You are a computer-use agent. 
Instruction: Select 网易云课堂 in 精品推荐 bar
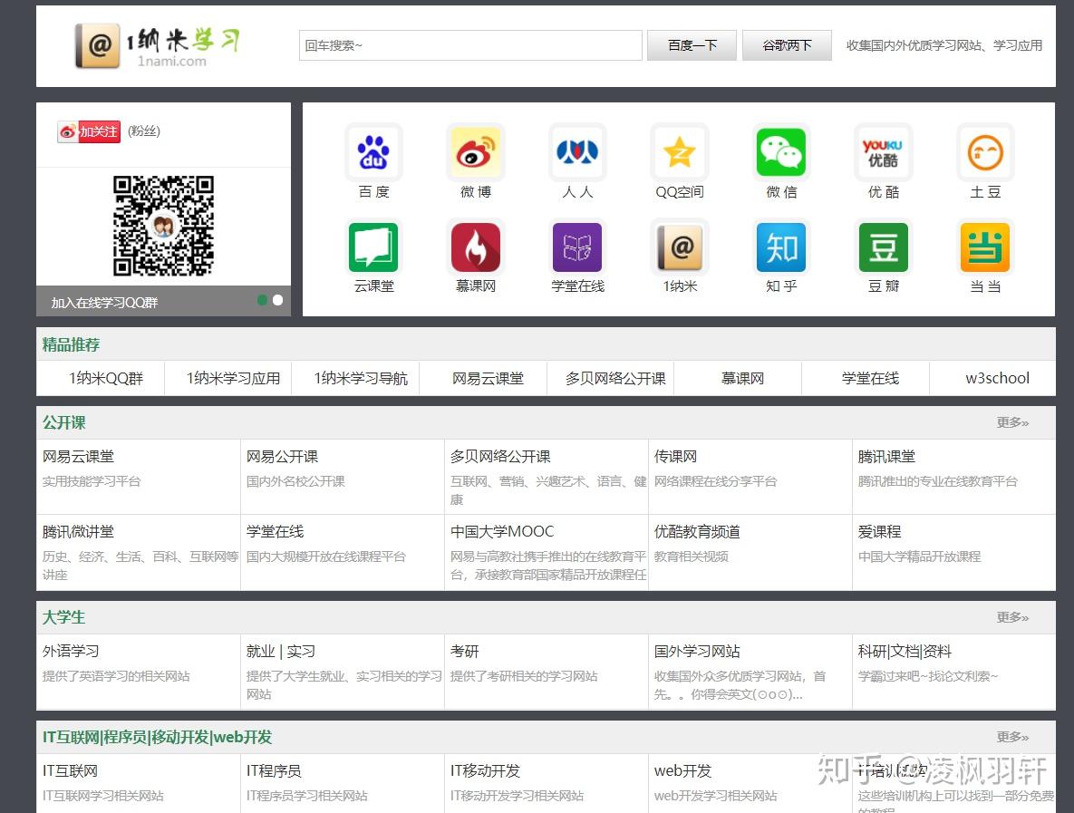[x=488, y=378]
